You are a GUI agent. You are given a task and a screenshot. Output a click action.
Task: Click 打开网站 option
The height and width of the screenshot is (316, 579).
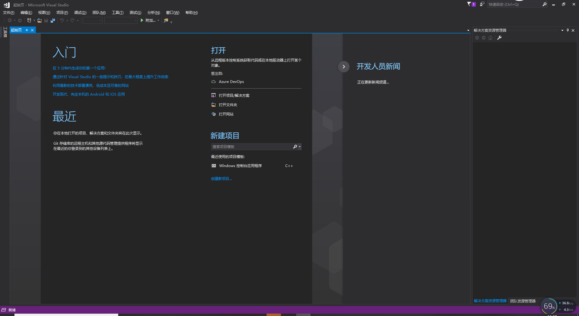pyautogui.click(x=223, y=114)
